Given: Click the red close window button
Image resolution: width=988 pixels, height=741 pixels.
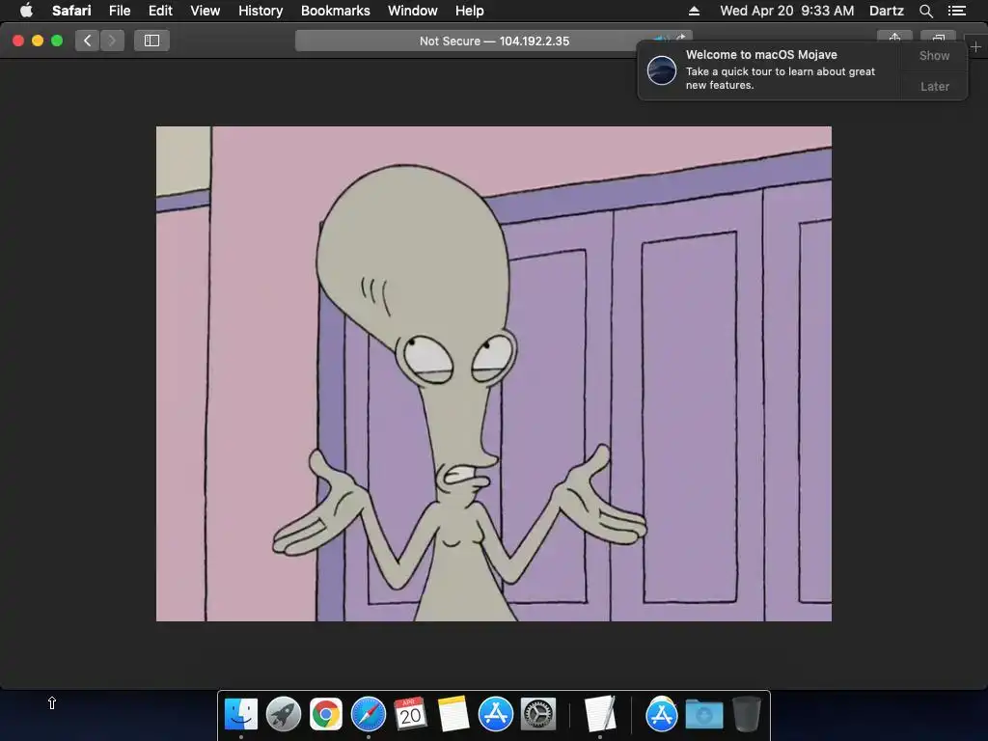Looking at the screenshot, I should pyautogui.click(x=18, y=41).
